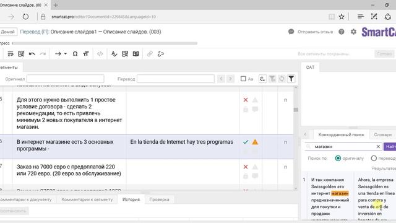Click the browser address bar URL

pyautogui.click(x=103, y=17)
